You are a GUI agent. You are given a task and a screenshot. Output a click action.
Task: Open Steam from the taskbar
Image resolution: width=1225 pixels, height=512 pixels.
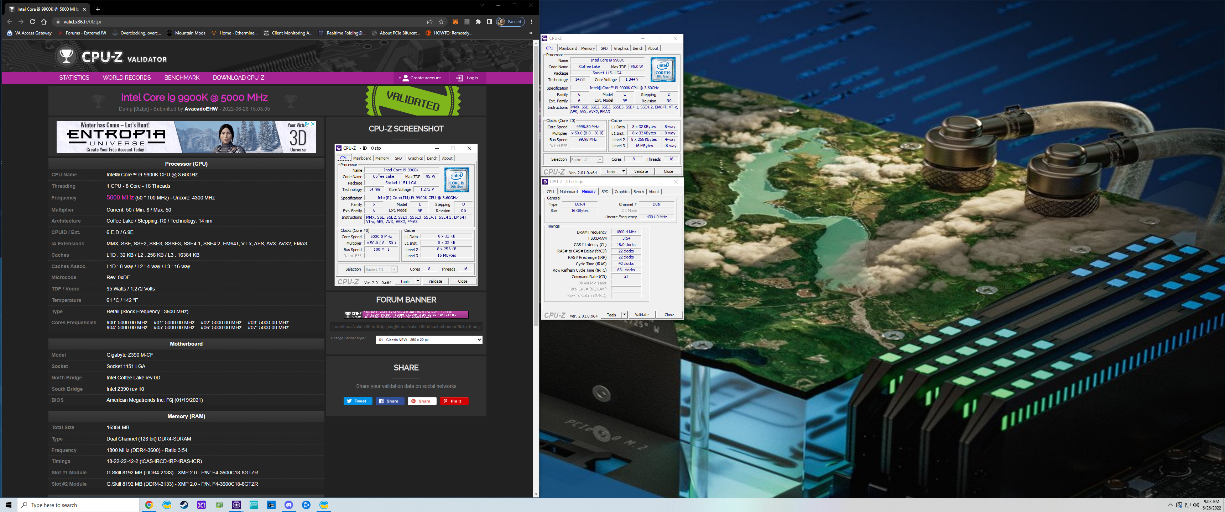point(184,505)
